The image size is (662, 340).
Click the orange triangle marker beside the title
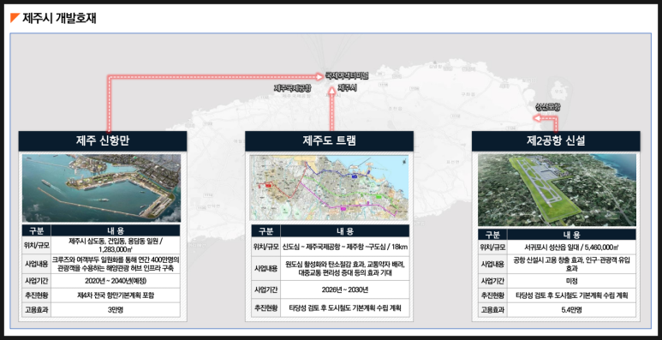pyautogui.click(x=15, y=18)
